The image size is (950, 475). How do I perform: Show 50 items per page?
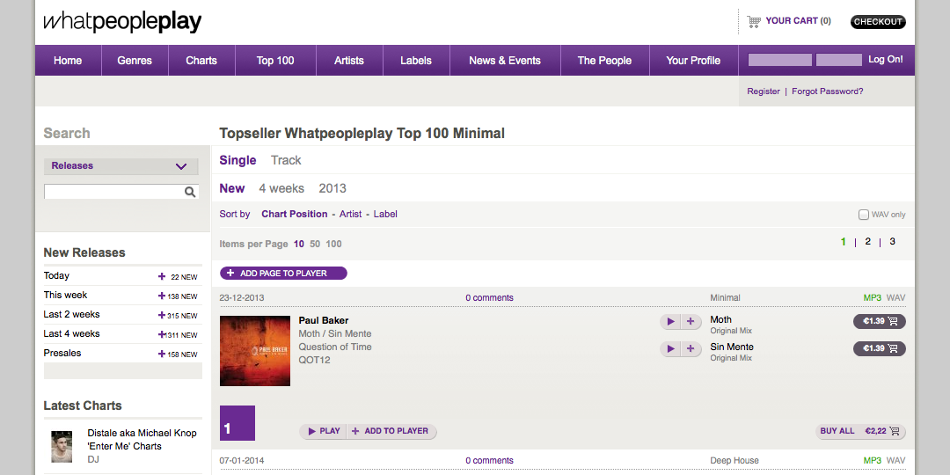[315, 244]
